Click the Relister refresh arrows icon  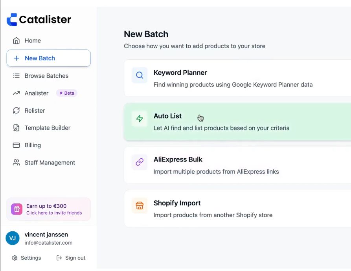[16, 111]
